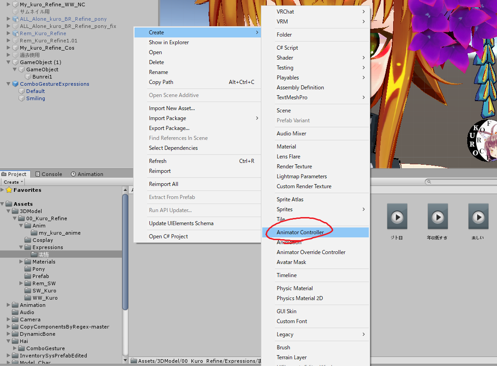Click the Rem_Kuro_Refine prefab icon

[15, 33]
